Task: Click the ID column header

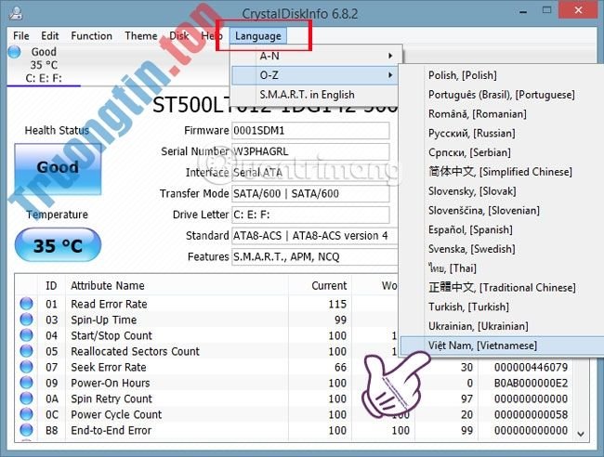Action: click(51, 285)
